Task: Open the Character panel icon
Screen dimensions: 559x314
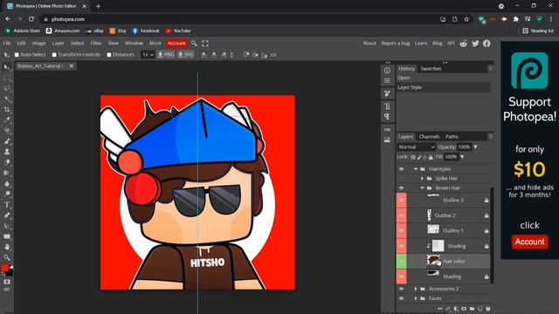Action: click(x=387, y=106)
